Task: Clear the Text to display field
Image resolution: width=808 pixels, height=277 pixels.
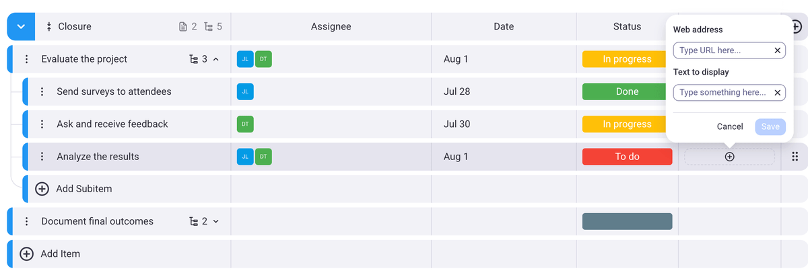Action: pos(777,93)
